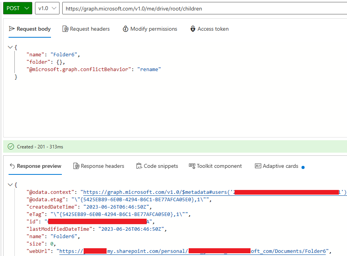347x256 pixels.
Task: Open the webUrl sharepoint.com link
Action: tap(193, 251)
